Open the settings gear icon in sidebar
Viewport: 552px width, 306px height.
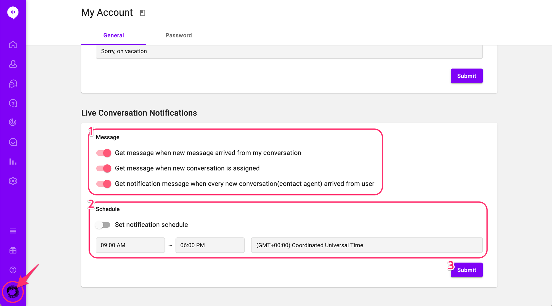click(x=13, y=181)
